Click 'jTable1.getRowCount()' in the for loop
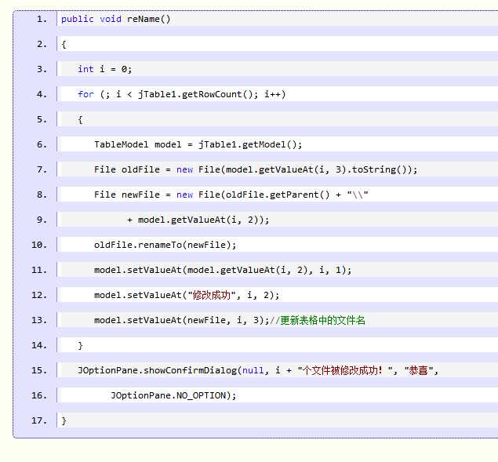The image size is (498, 462). click(195, 94)
